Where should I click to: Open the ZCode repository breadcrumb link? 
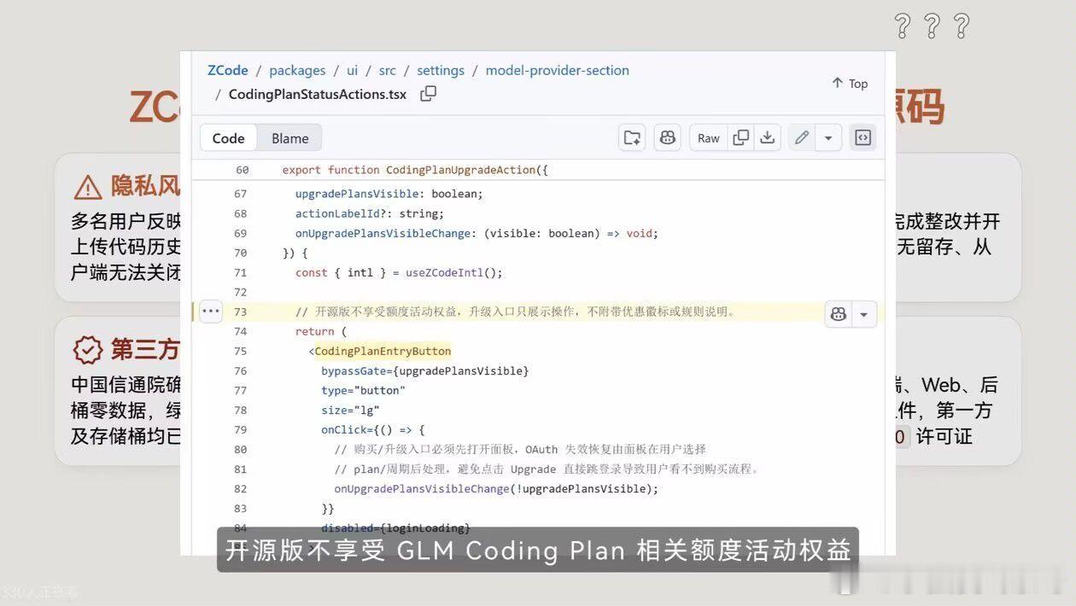point(228,70)
